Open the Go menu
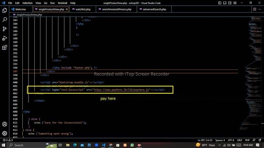264x148 pixels. point(45,3)
